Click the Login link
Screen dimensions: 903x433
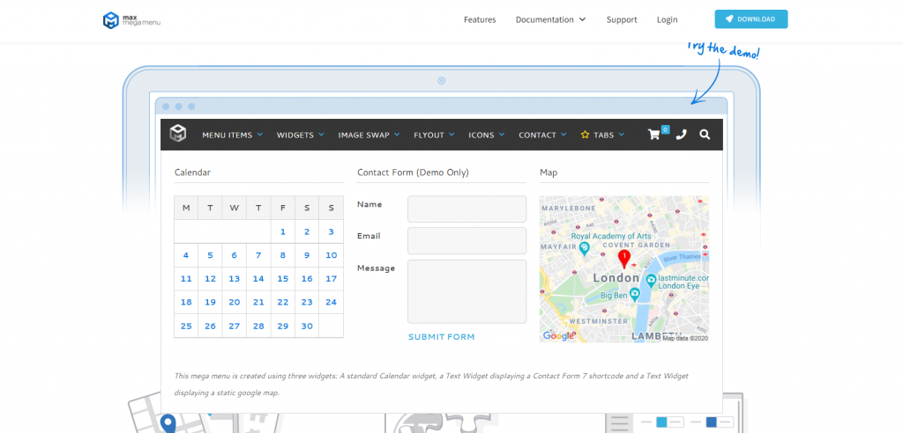pyautogui.click(x=668, y=19)
